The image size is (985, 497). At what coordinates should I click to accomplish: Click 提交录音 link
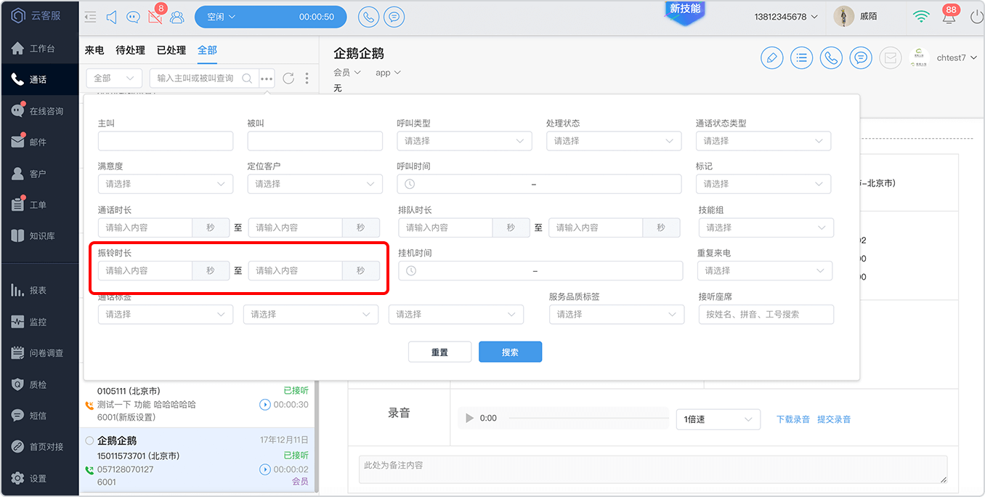coord(834,419)
